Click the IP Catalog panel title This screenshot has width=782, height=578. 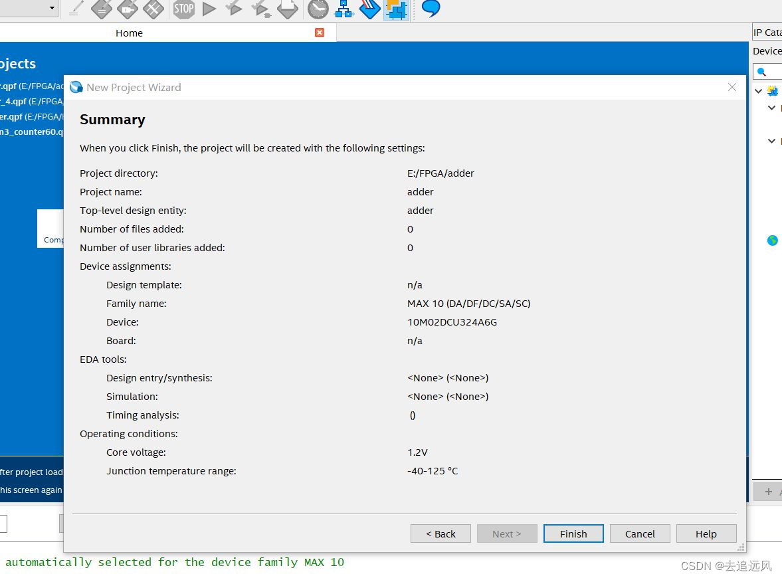click(x=767, y=33)
